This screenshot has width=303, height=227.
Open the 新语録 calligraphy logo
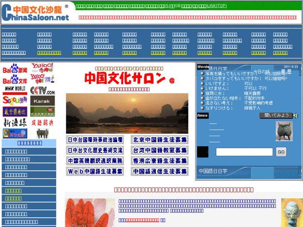click(x=15, y=122)
